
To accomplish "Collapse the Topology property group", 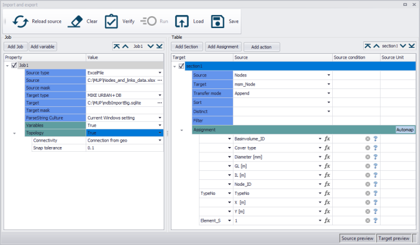I will coord(14,133).
